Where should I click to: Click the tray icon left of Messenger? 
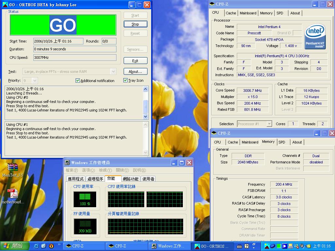click(291, 246)
